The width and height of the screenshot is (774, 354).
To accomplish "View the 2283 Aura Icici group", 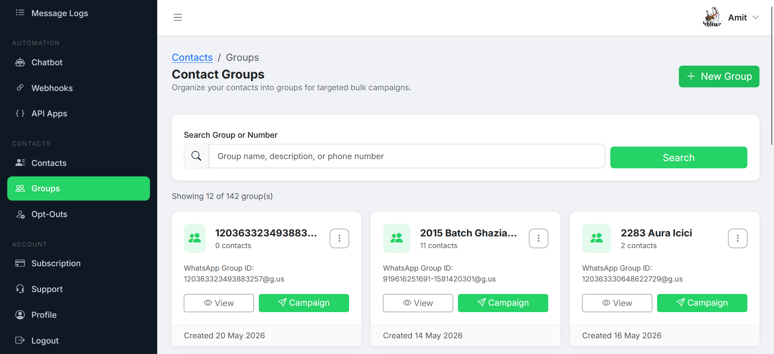I will pyautogui.click(x=617, y=303).
